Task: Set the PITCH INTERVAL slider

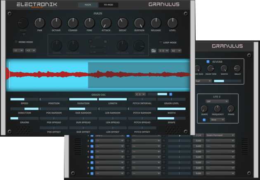Action: (x=142, y=99)
